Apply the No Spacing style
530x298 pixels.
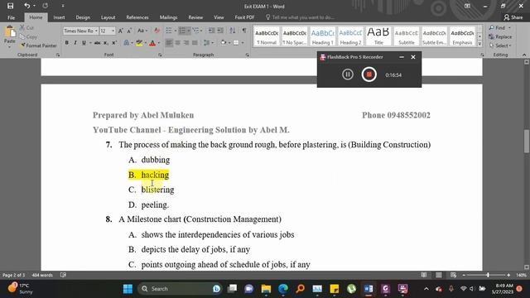click(295, 36)
